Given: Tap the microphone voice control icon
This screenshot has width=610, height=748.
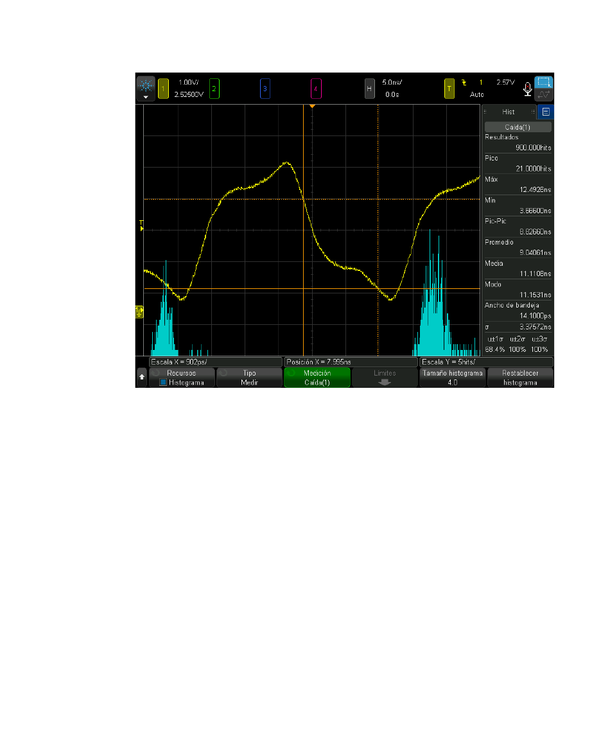Looking at the screenshot, I should pos(527,89).
